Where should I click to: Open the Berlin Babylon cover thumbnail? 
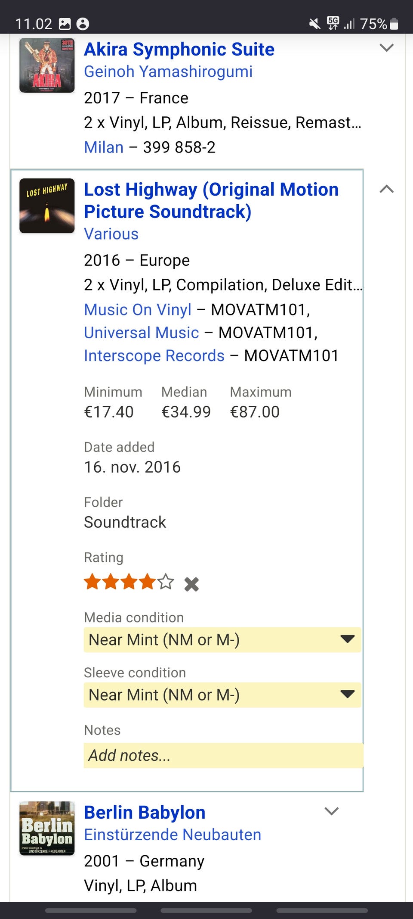tap(47, 828)
